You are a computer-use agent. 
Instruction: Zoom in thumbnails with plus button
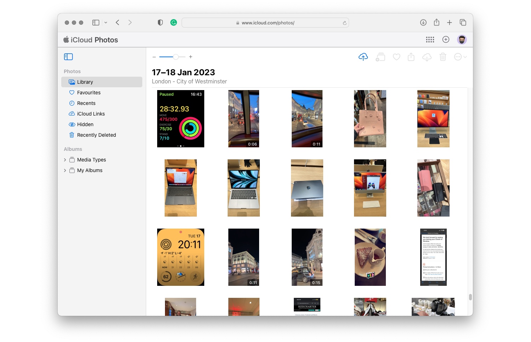[x=190, y=57]
